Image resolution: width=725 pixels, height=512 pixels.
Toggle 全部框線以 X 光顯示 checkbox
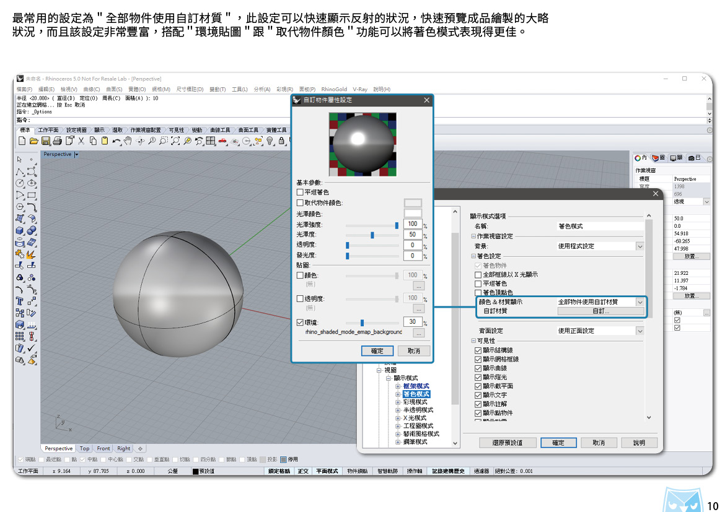tap(478, 274)
